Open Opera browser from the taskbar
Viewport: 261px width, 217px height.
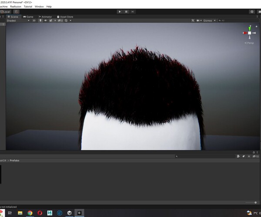(x=40, y=213)
